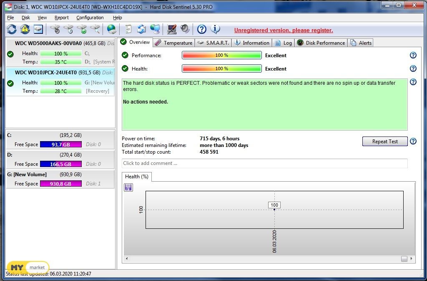427x281 pixels.
Task: Click the disk with magnifying glass toolbar icon
Action: tap(95, 29)
